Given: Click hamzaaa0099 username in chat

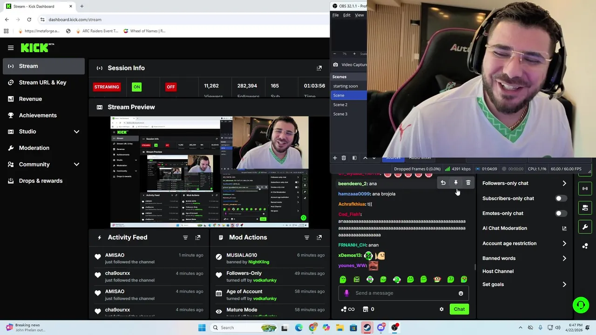Looking at the screenshot, I should pyautogui.click(x=354, y=194).
